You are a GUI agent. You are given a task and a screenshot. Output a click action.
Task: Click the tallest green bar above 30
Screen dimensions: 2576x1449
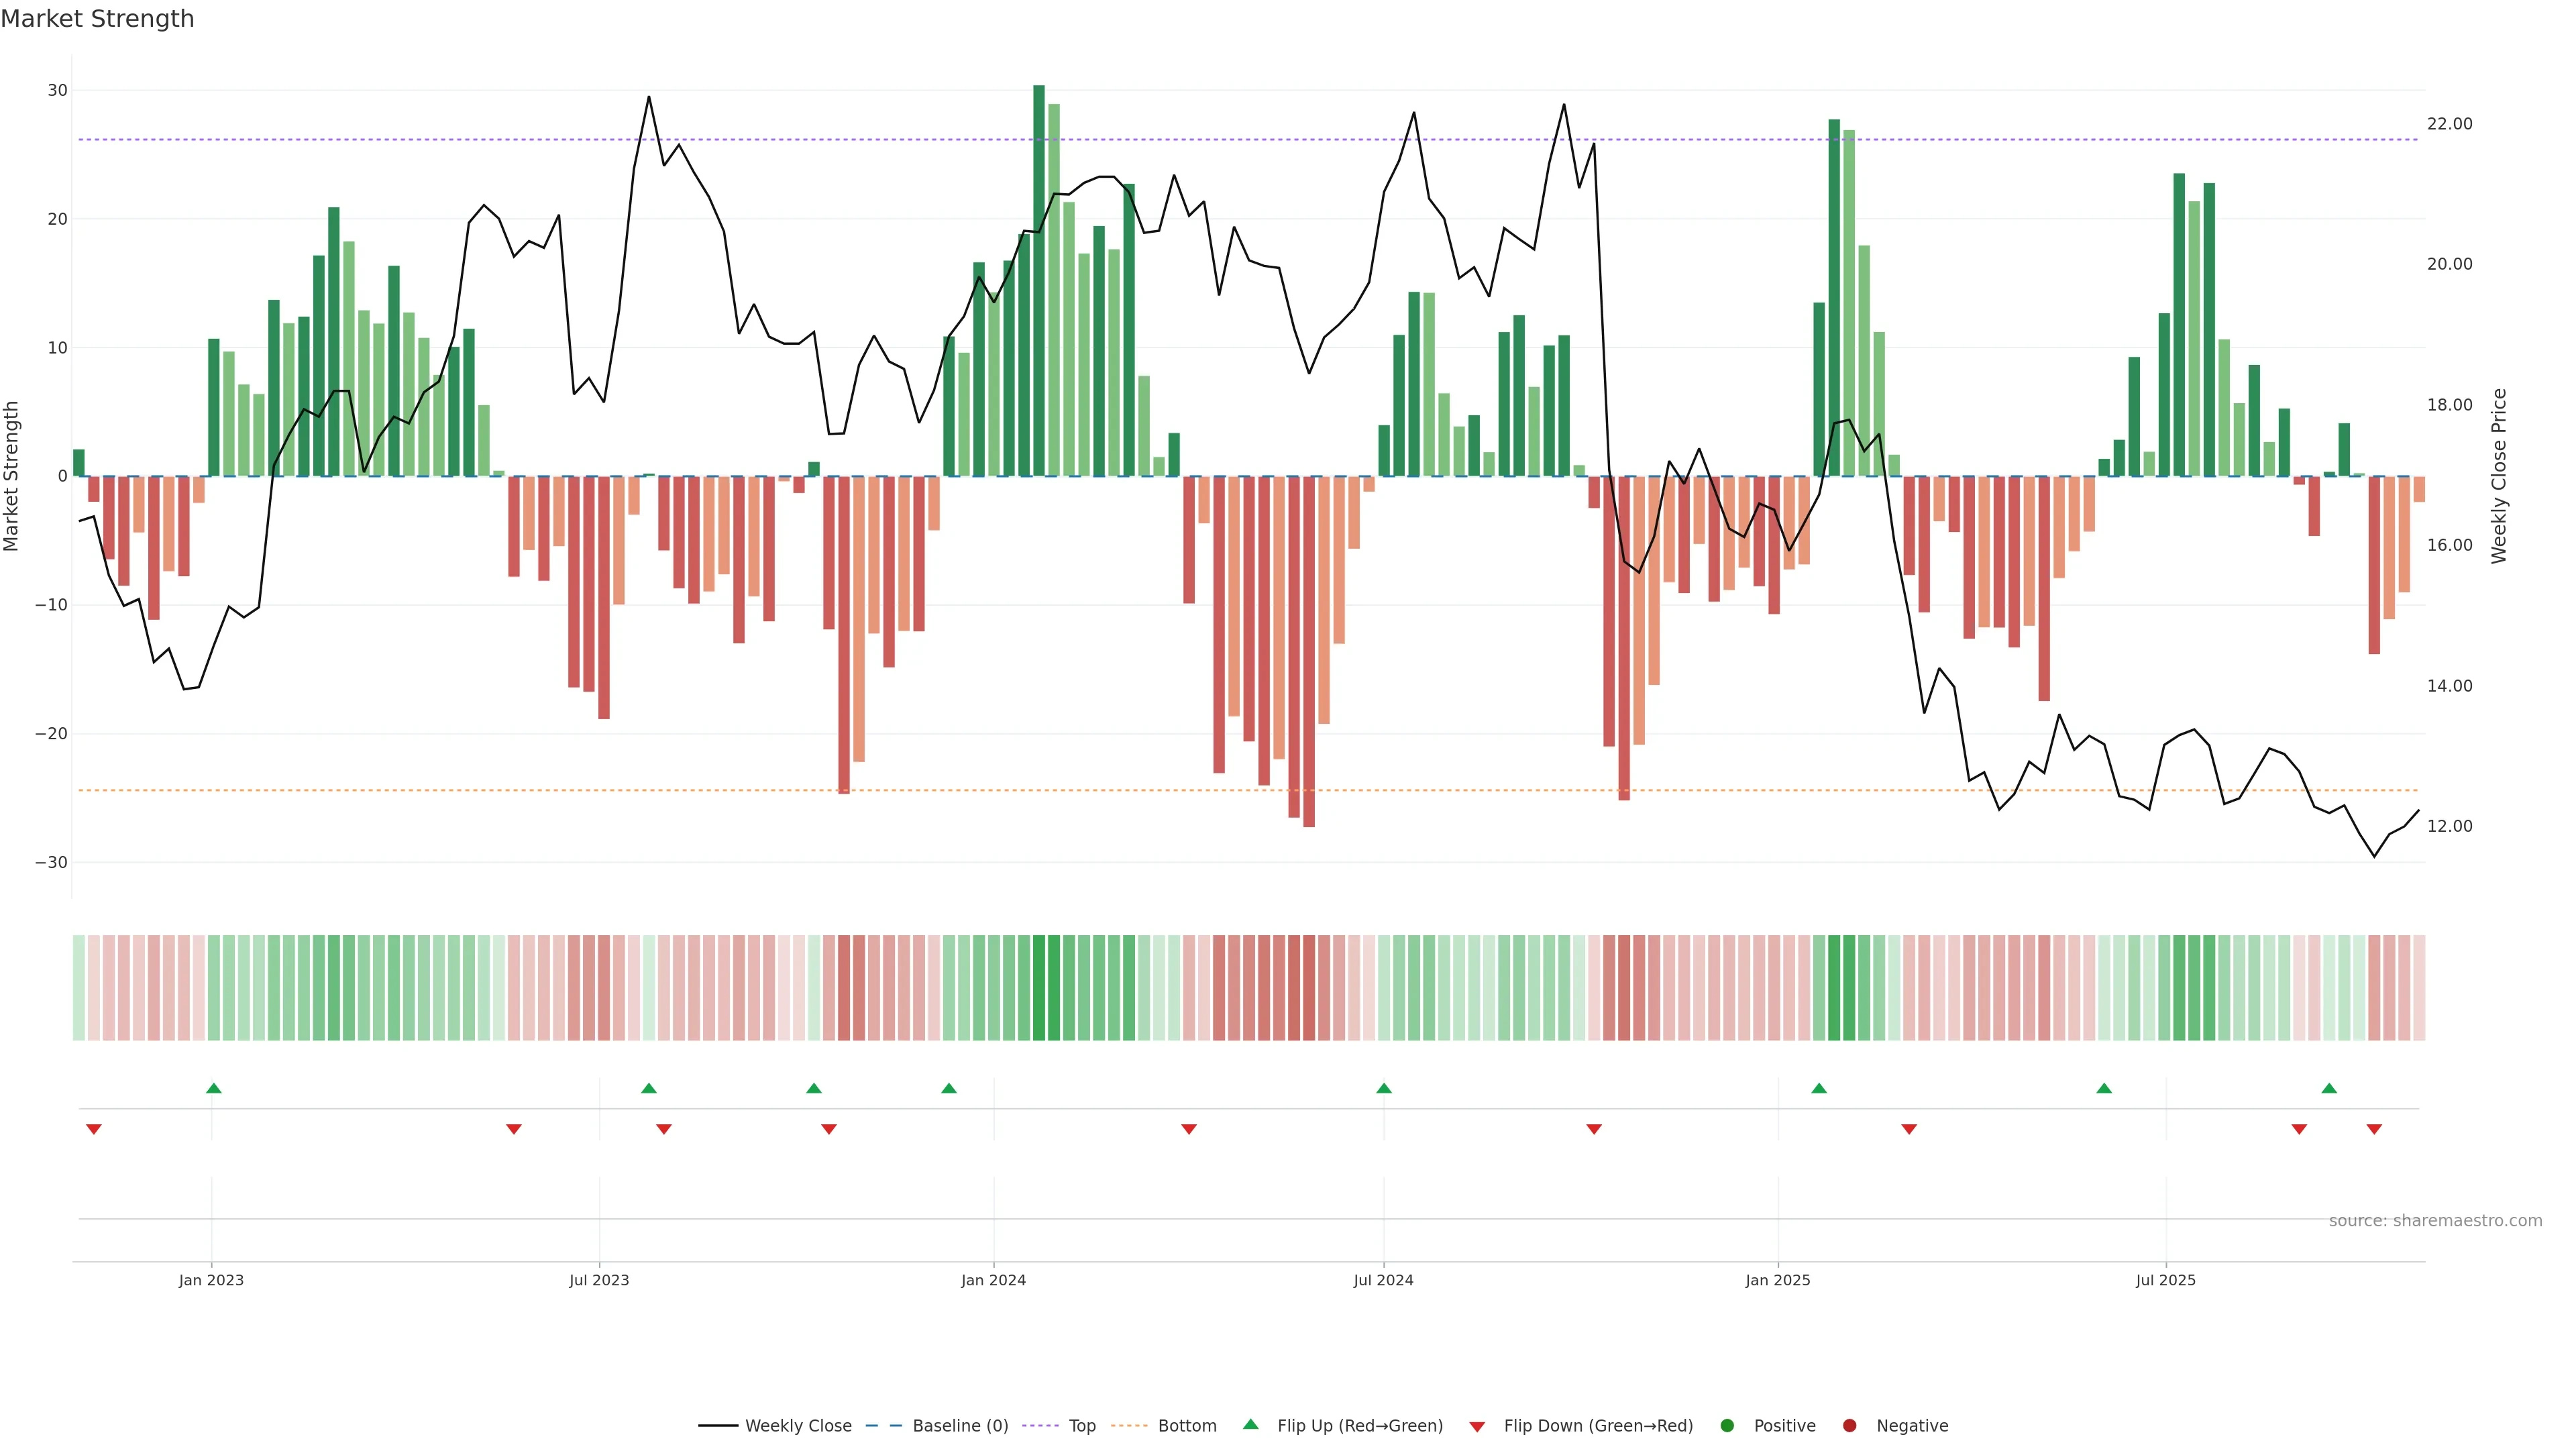click(x=1039, y=280)
